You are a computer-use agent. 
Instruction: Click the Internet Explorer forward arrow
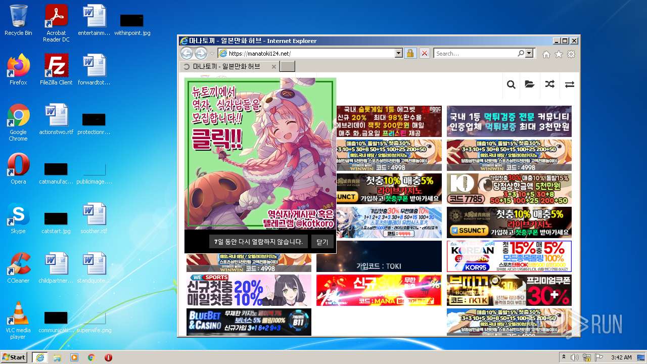click(201, 53)
